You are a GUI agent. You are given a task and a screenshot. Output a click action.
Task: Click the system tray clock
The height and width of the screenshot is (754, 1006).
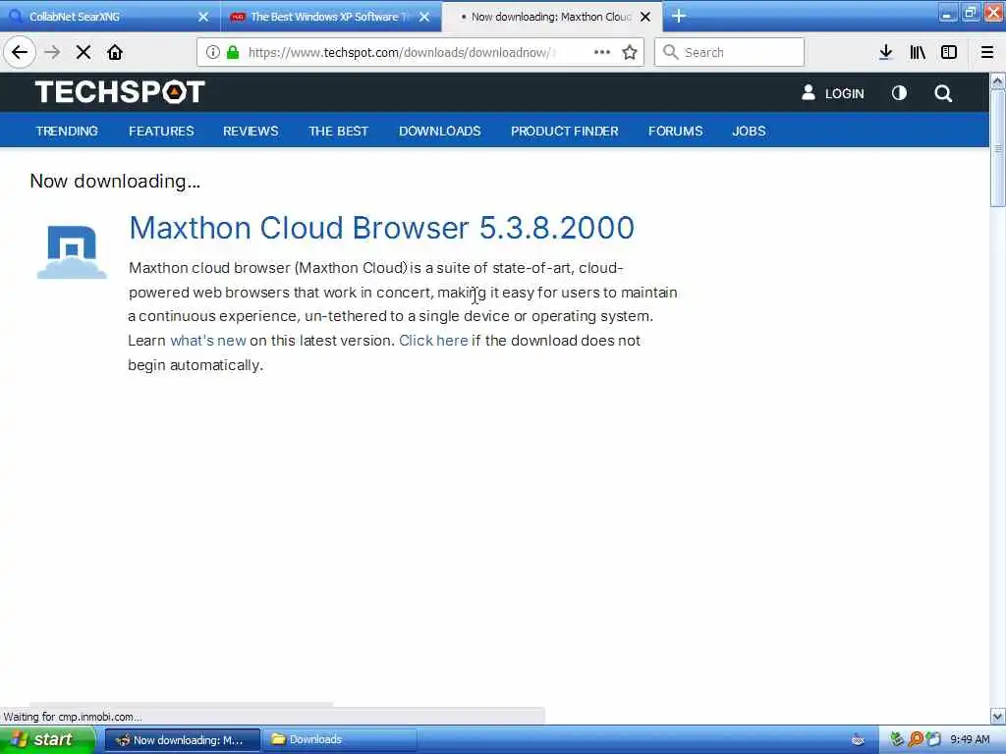(x=970, y=740)
